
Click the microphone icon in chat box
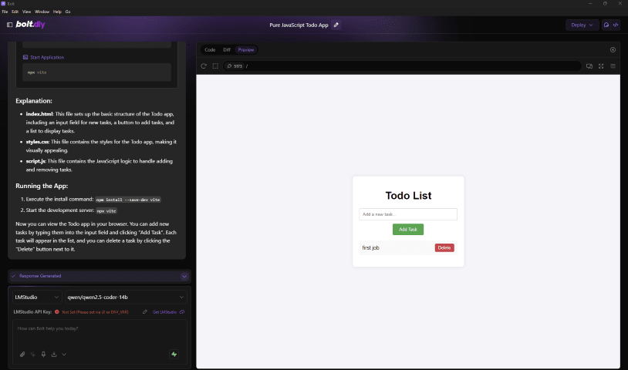tap(43, 355)
